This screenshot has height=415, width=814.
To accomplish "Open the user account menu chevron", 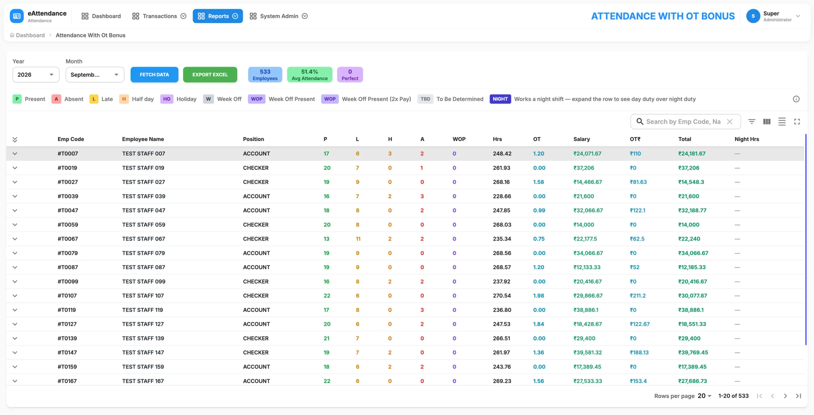I will (798, 16).
